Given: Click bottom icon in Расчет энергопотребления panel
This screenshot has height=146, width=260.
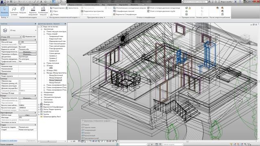Looking at the screenshot, I should (x=222, y=15).
